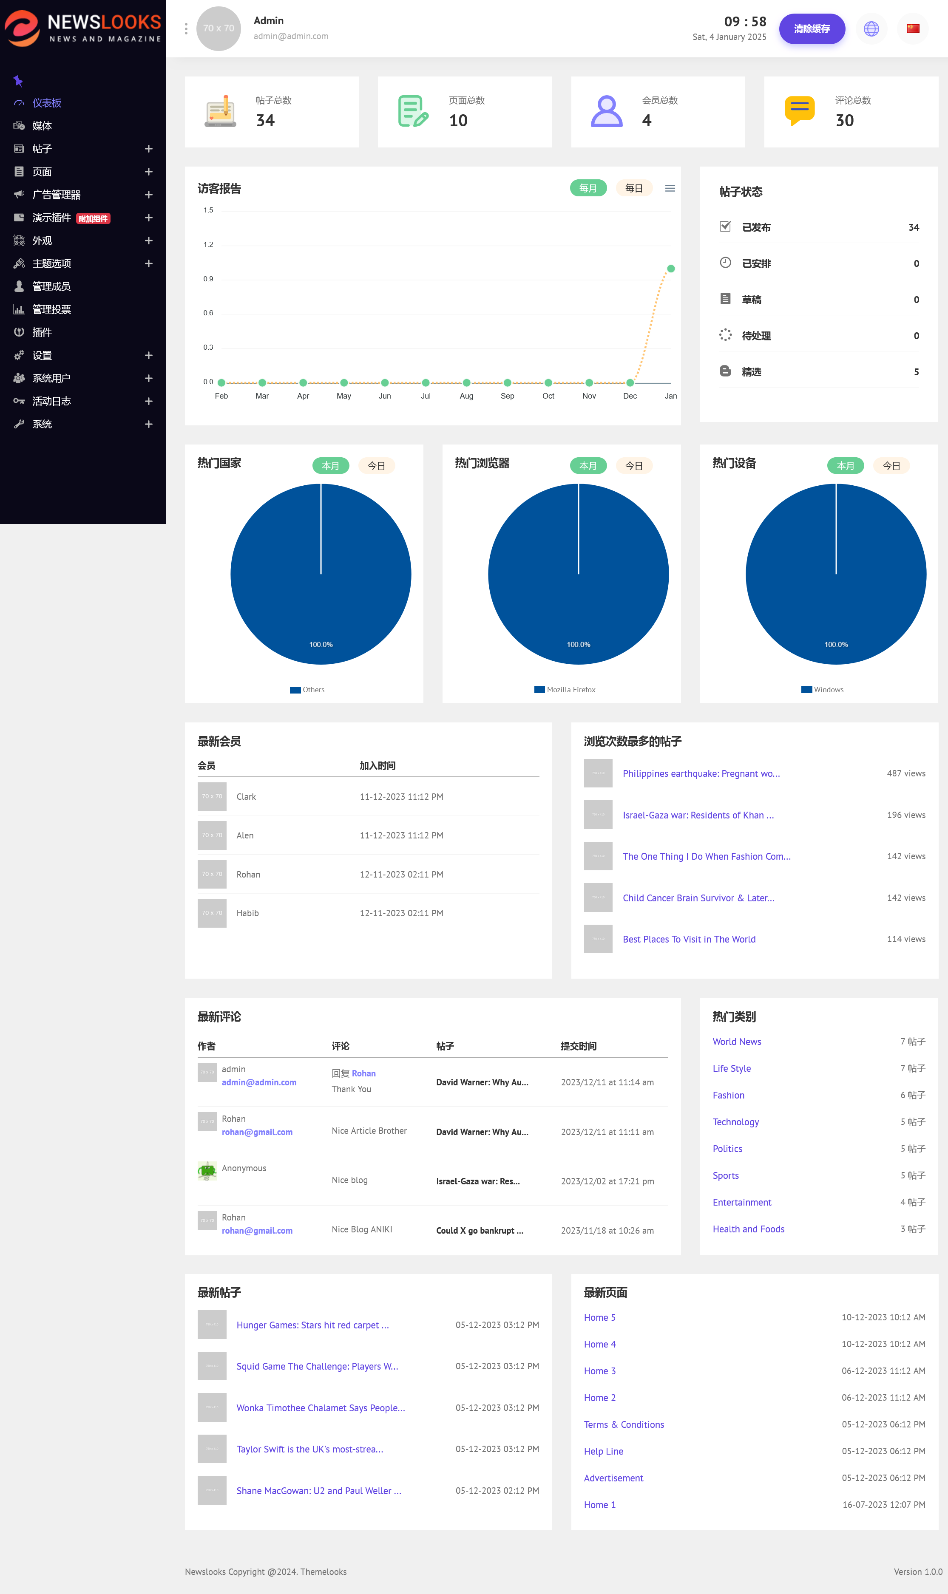
Task: Open 管理成员 manage members menu item
Action: 51,286
